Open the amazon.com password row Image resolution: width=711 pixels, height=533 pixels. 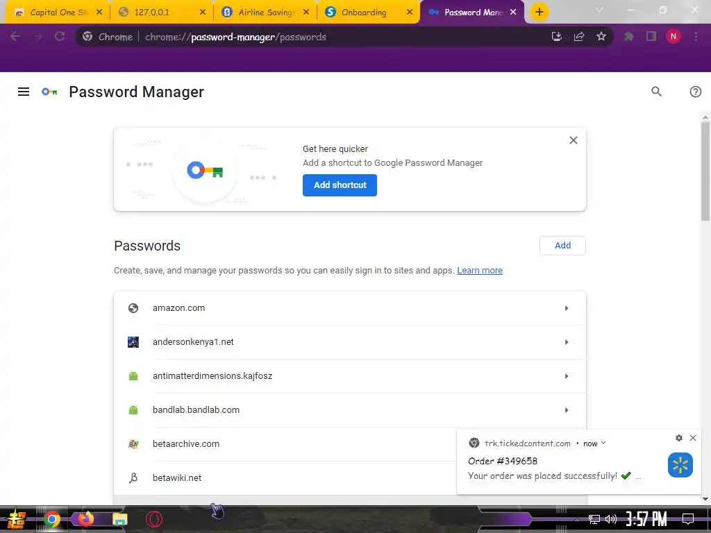[350, 308]
